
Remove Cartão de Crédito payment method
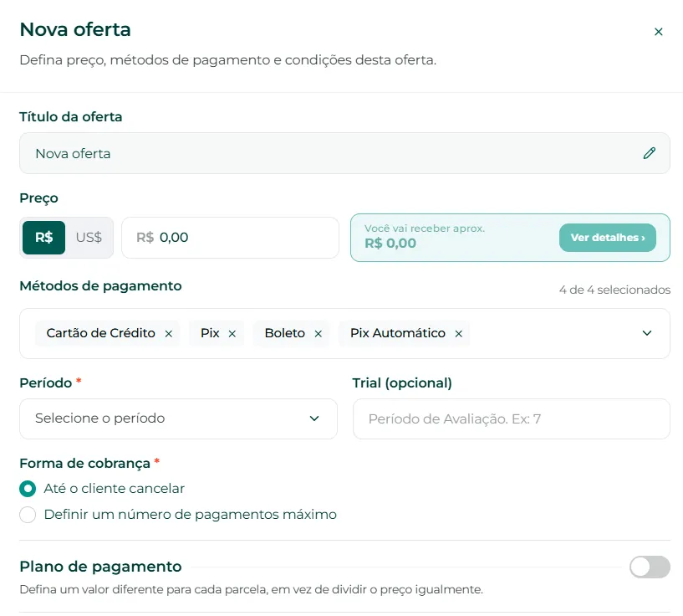(x=169, y=334)
